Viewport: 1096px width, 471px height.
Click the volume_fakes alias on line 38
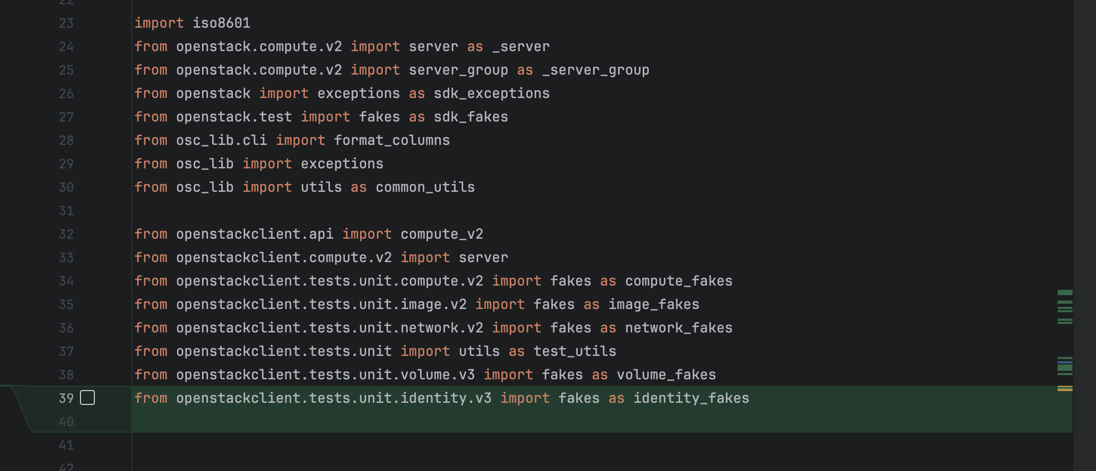pyautogui.click(x=666, y=375)
